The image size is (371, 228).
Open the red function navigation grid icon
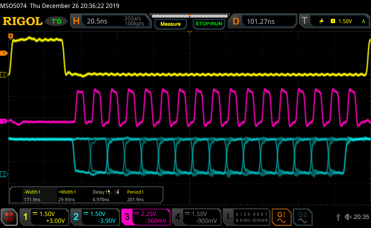click(x=9, y=217)
